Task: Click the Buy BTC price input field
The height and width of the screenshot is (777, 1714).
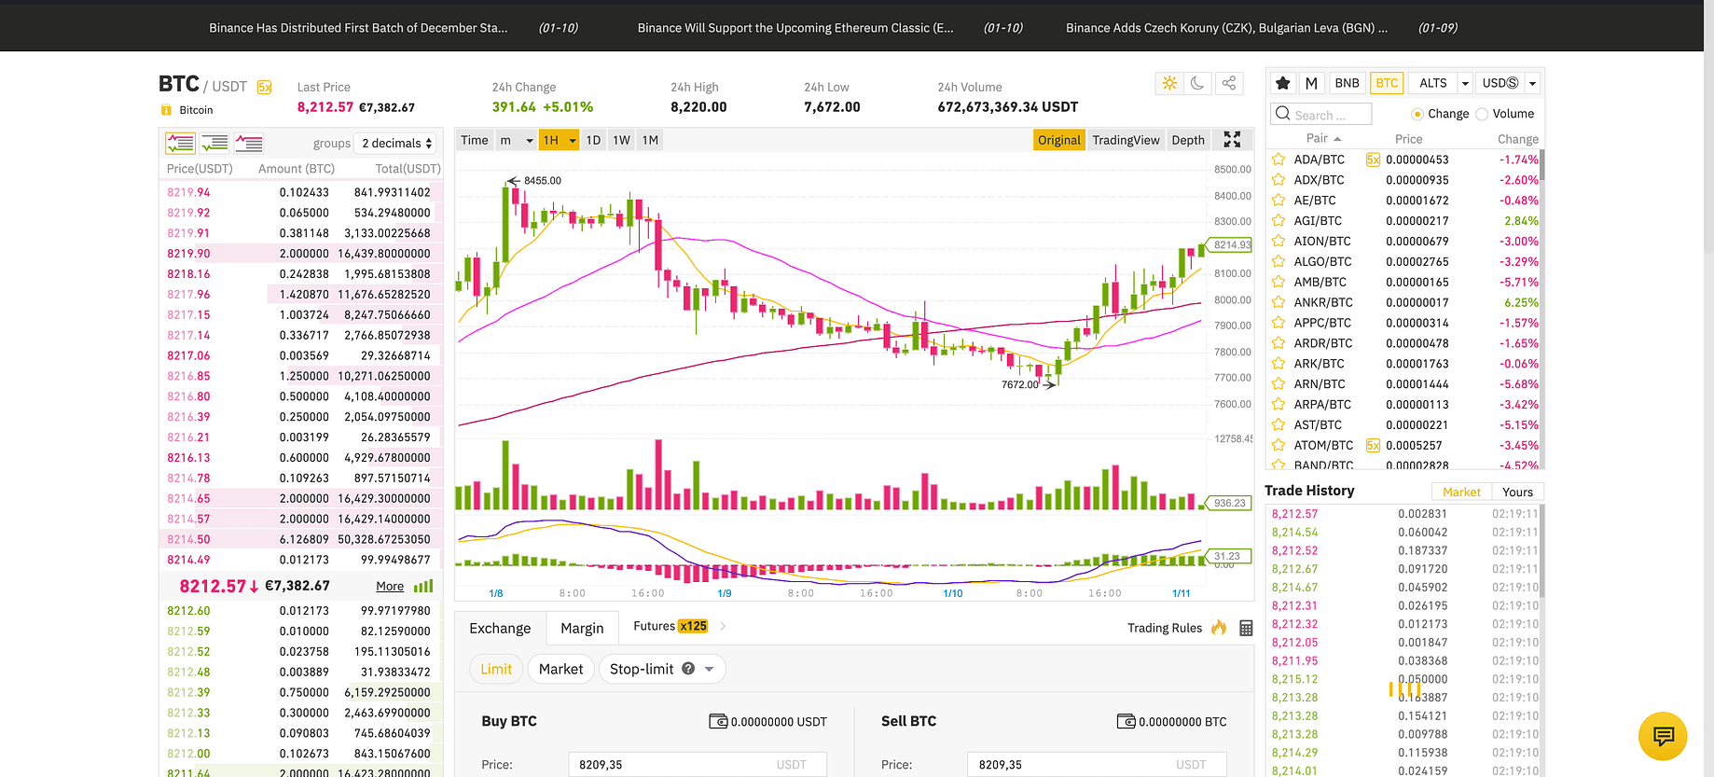Action: (x=698, y=764)
